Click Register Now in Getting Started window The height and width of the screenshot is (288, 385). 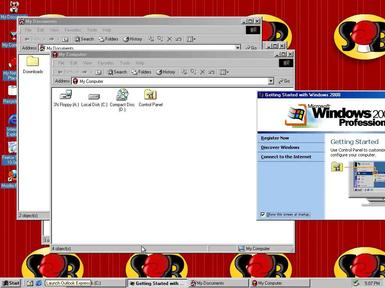point(275,138)
